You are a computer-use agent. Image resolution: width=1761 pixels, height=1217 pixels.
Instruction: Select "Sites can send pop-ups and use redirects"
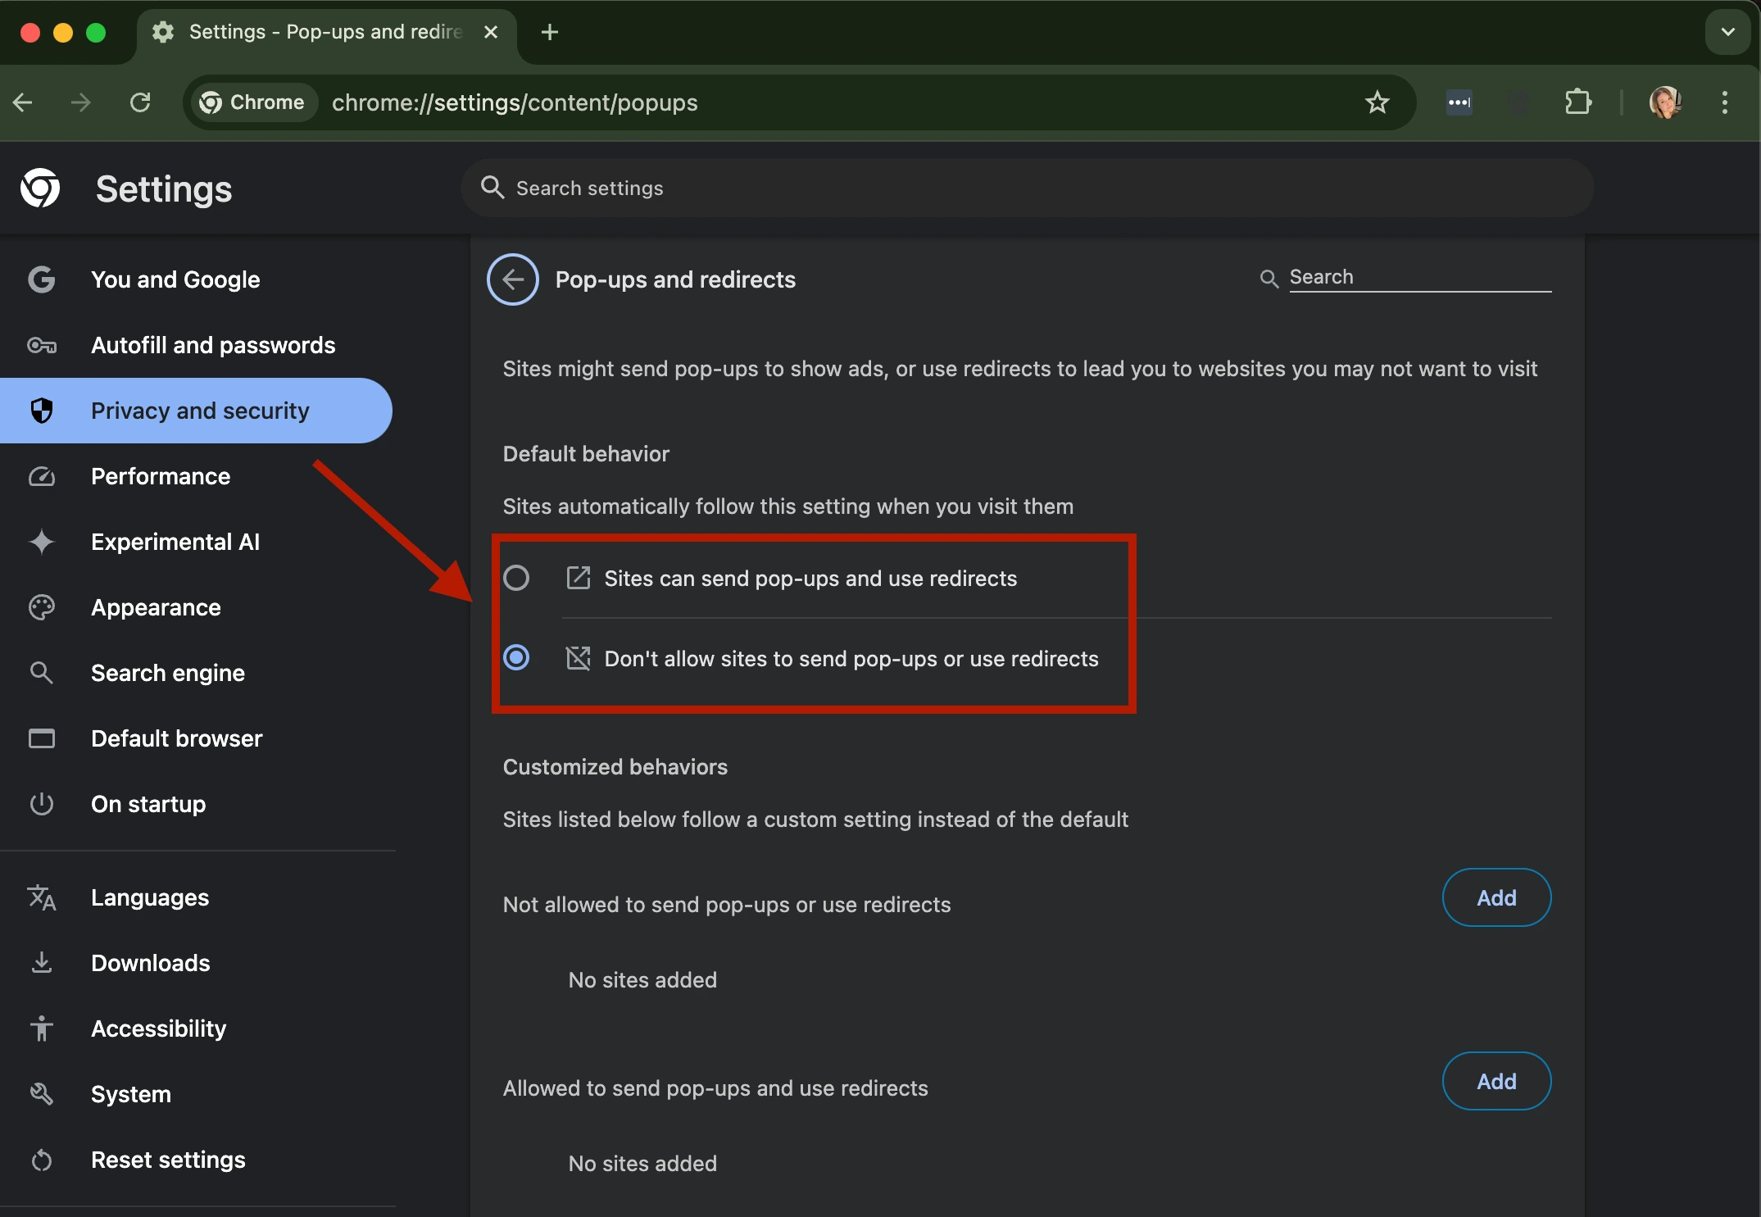[517, 578]
